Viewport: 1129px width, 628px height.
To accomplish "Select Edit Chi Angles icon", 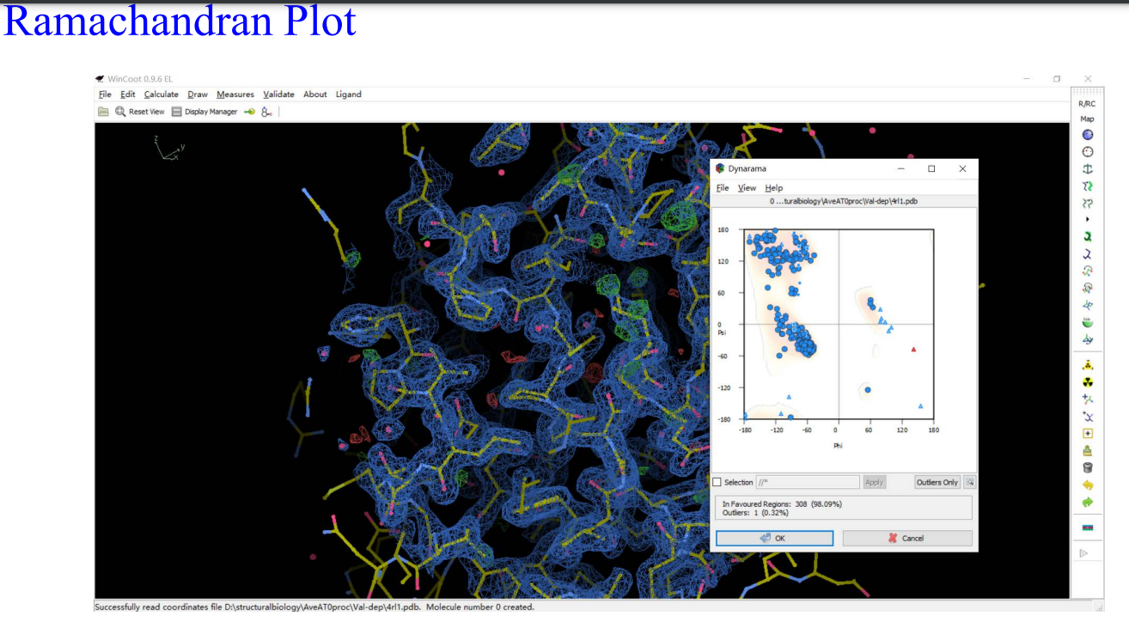I will pos(1088,271).
